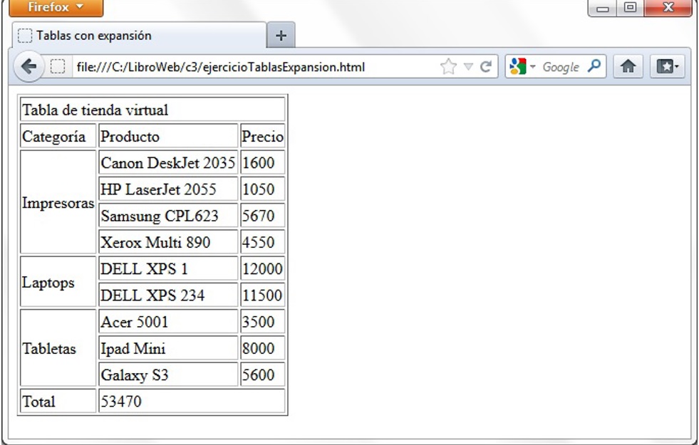Open the Firefox application menu
This screenshot has width=699, height=445.
(56, 8)
